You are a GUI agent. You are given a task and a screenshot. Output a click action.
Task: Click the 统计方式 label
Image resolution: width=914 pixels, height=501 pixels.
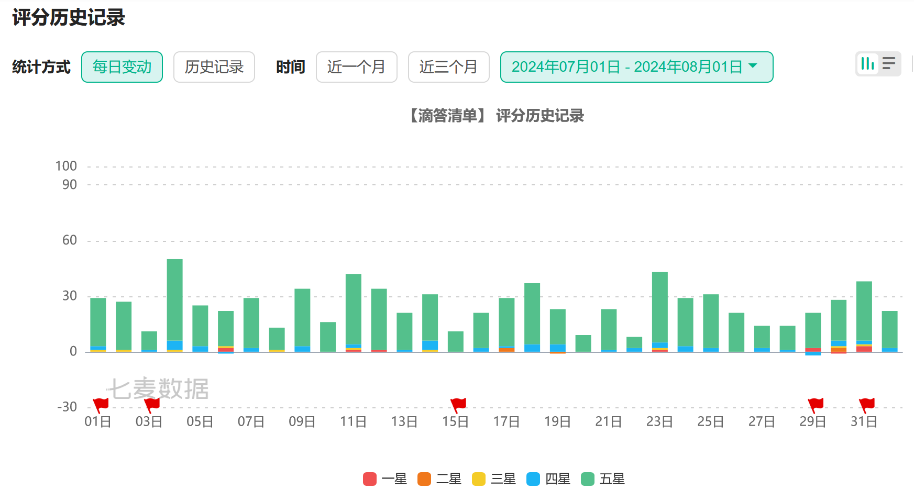click(x=41, y=67)
